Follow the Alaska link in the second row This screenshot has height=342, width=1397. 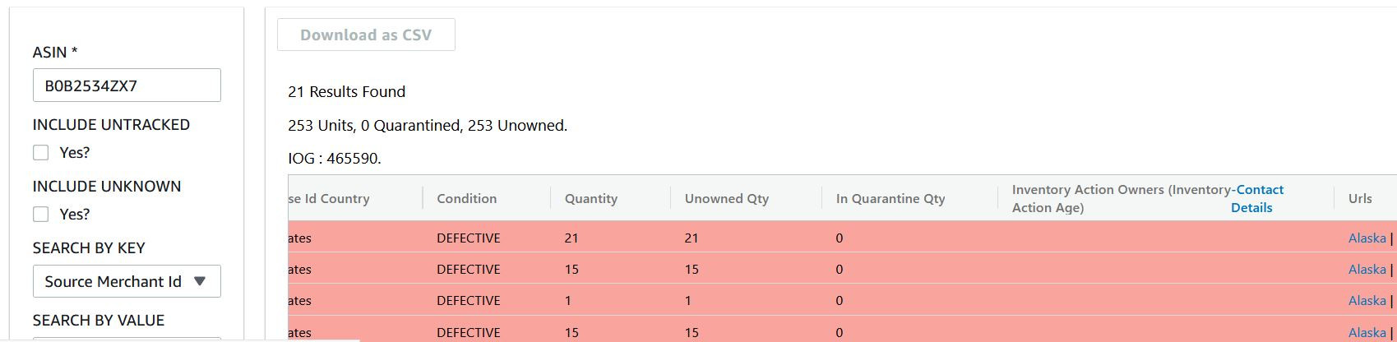(1367, 270)
